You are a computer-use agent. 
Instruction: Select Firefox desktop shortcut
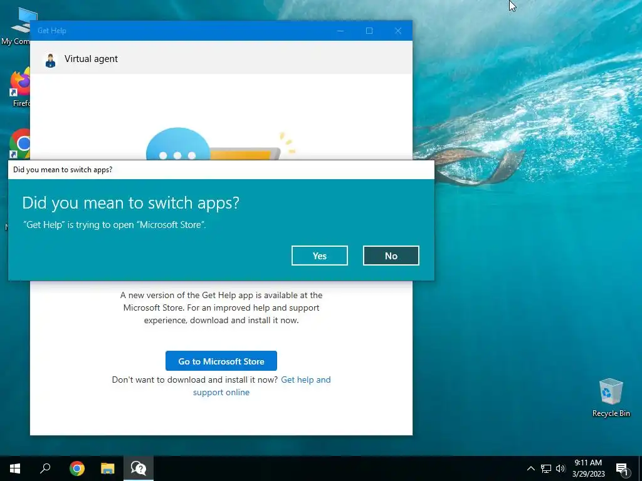[x=19, y=88]
